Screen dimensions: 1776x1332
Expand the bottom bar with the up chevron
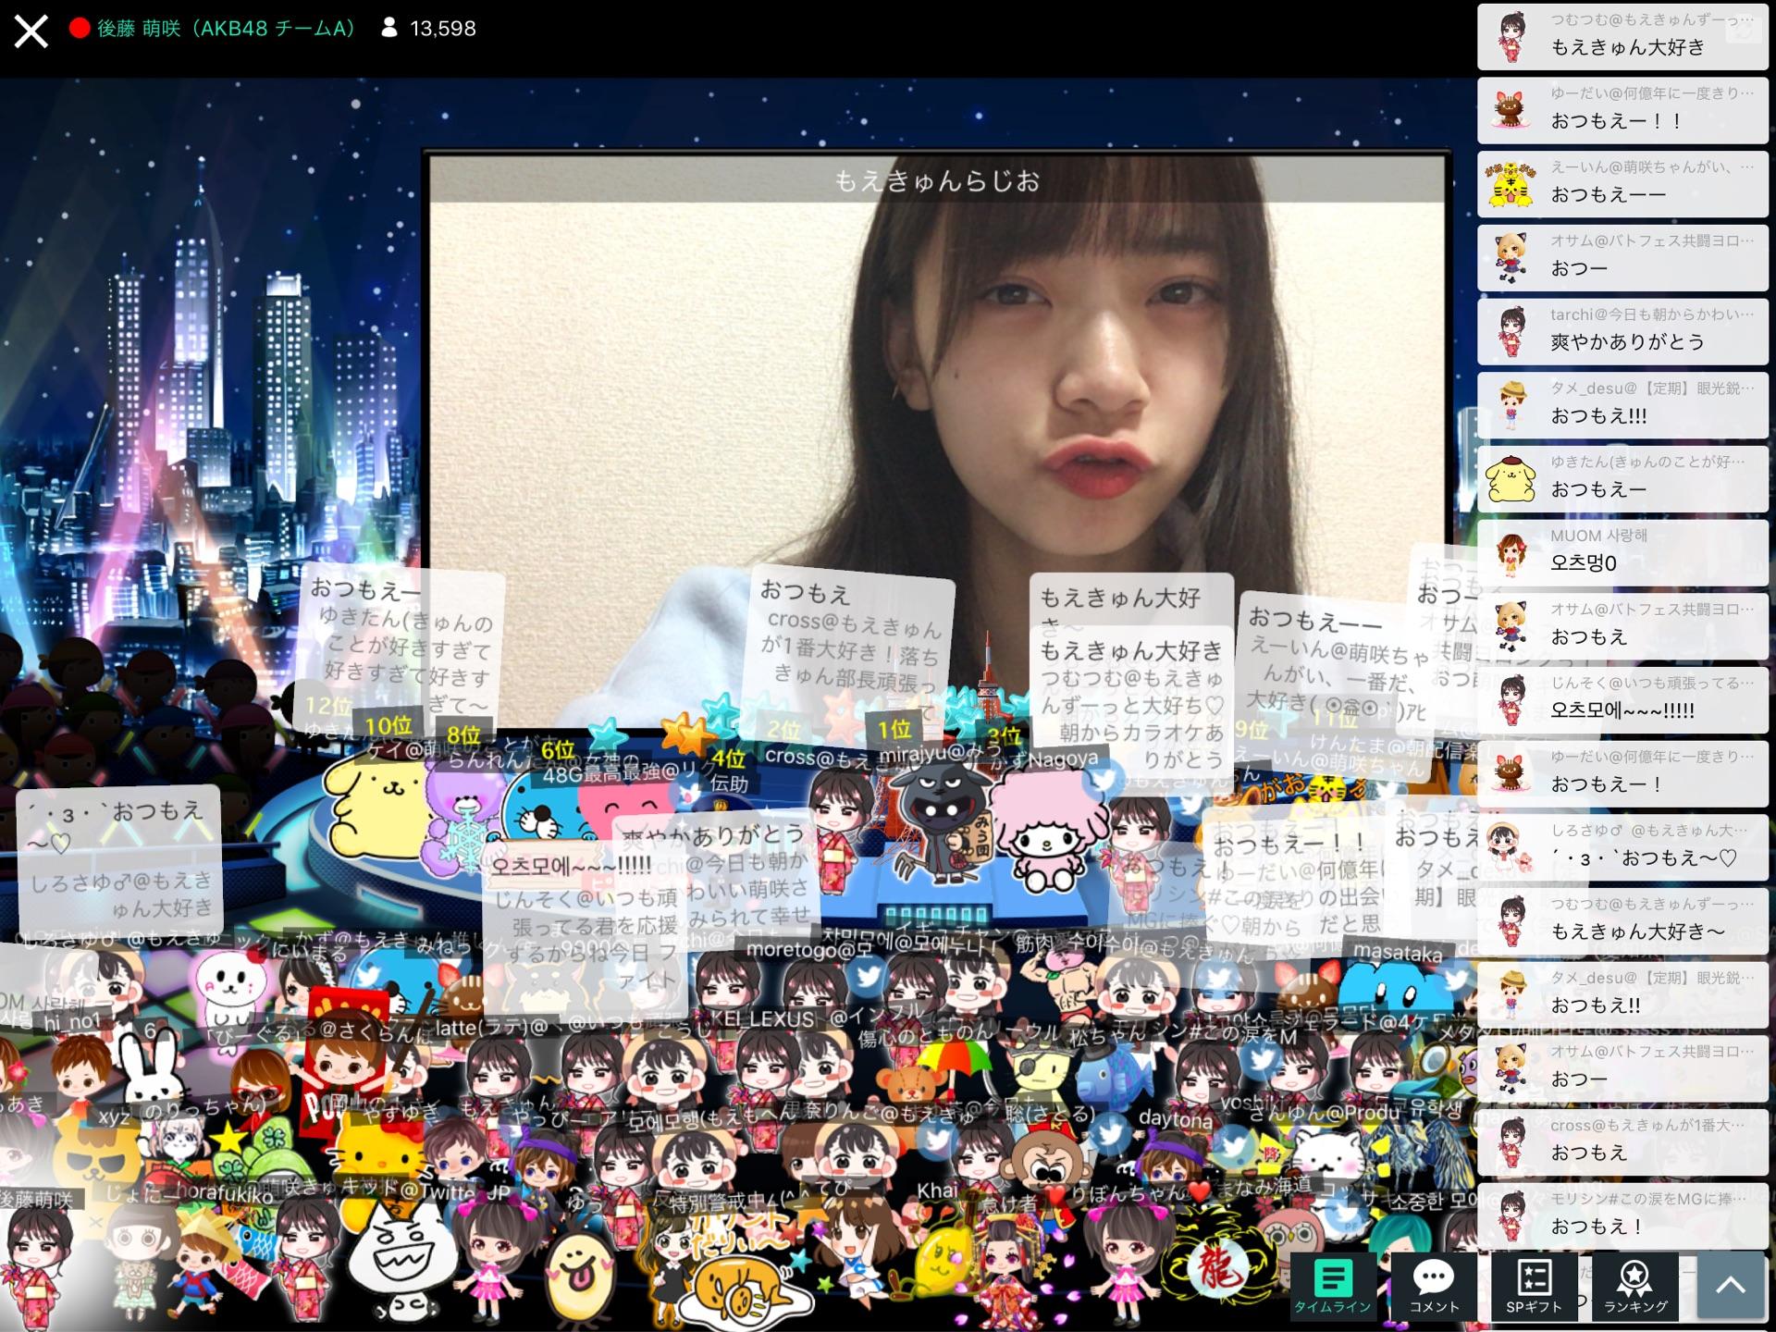(x=1731, y=1285)
